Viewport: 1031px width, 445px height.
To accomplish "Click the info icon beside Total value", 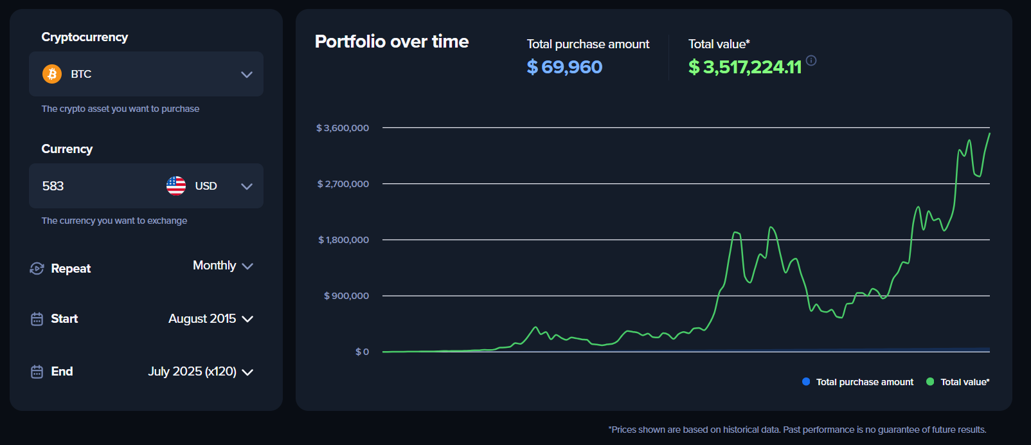I will [811, 60].
